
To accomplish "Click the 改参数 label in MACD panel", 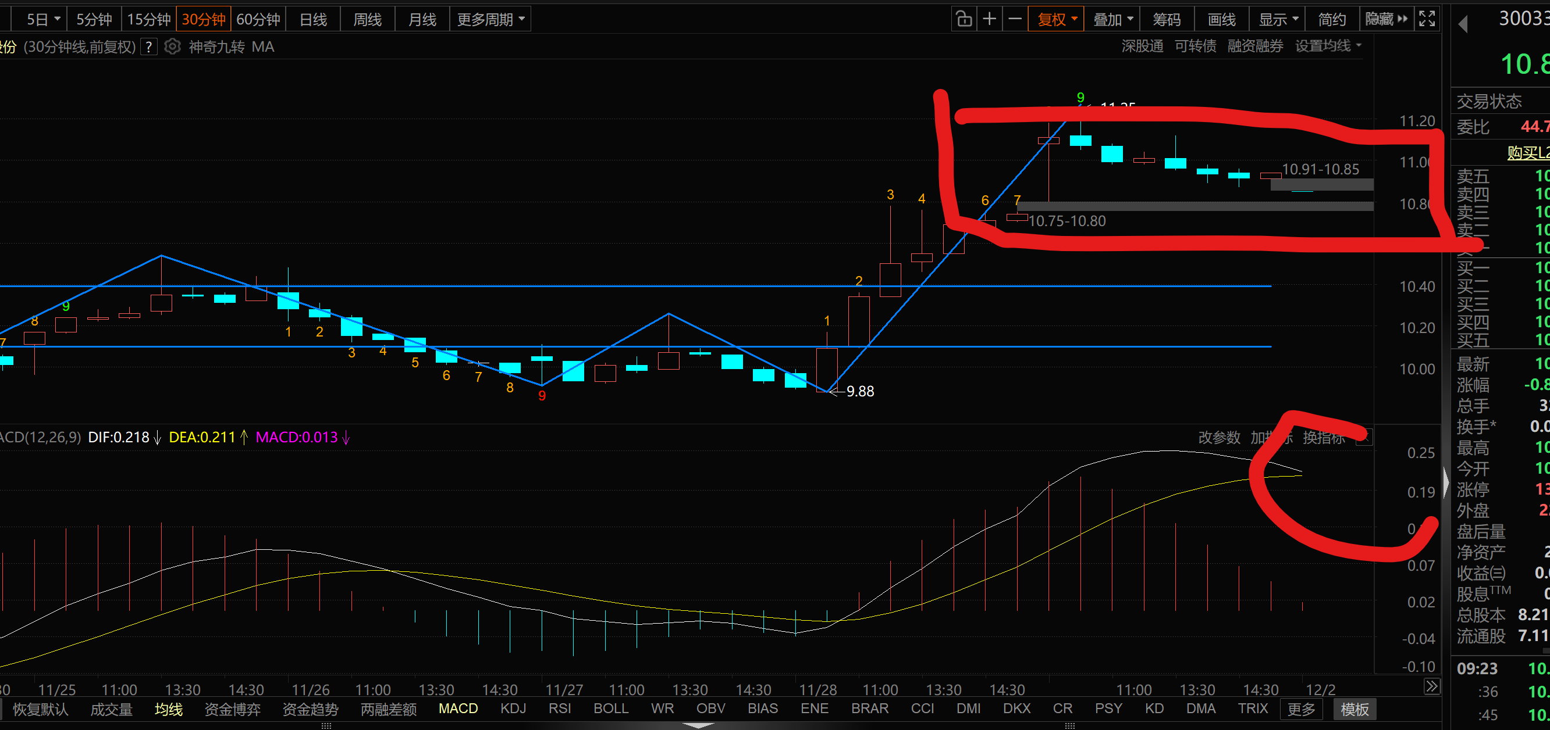I will [1219, 438].
